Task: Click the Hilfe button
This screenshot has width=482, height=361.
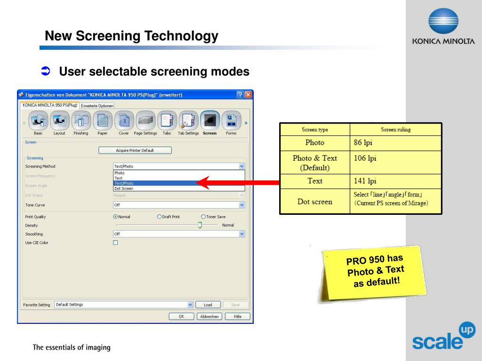Action: pyautogui.click(x=238, y=316)
